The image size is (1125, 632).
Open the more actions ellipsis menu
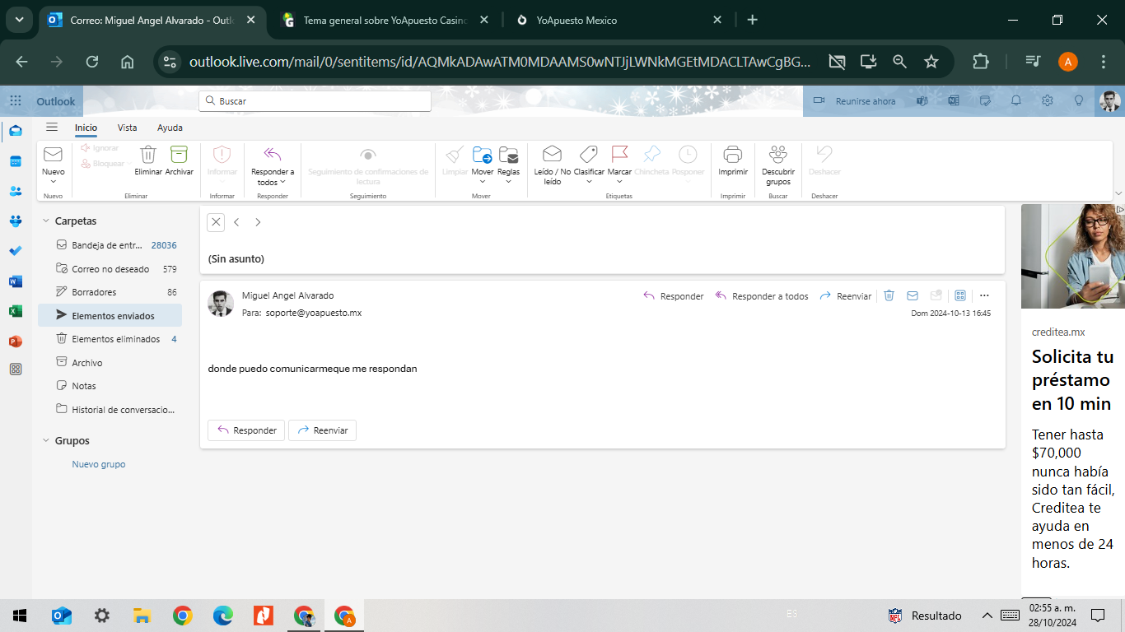pos(984,295)
